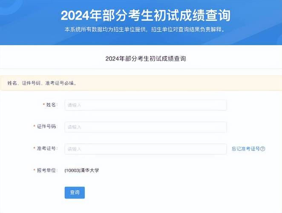Select the (10003)清华大学 unit text
This screenshot has height=213, width=282.
tap(82, 170)
